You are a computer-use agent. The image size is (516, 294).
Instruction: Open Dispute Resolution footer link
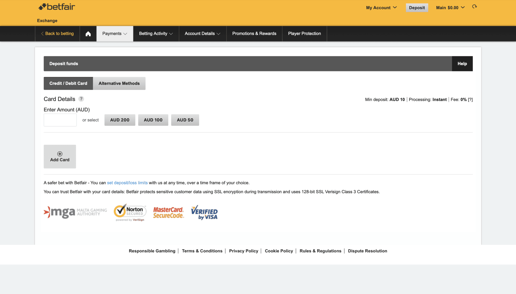click(368, 251)
